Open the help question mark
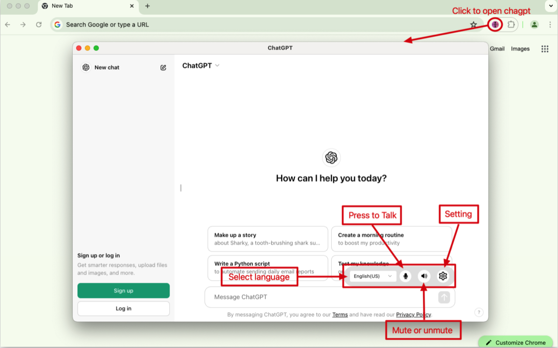Screen dimensions: 558x348 (479, 312)
